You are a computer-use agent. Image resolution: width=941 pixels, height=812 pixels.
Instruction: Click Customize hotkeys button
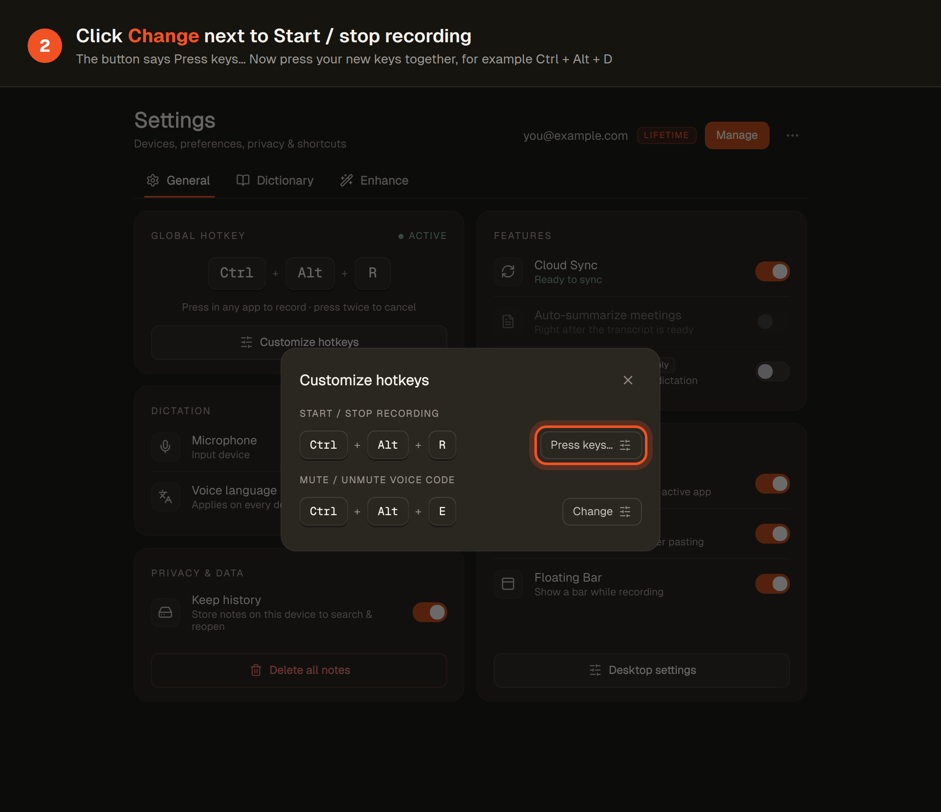(x=299, y=342)
